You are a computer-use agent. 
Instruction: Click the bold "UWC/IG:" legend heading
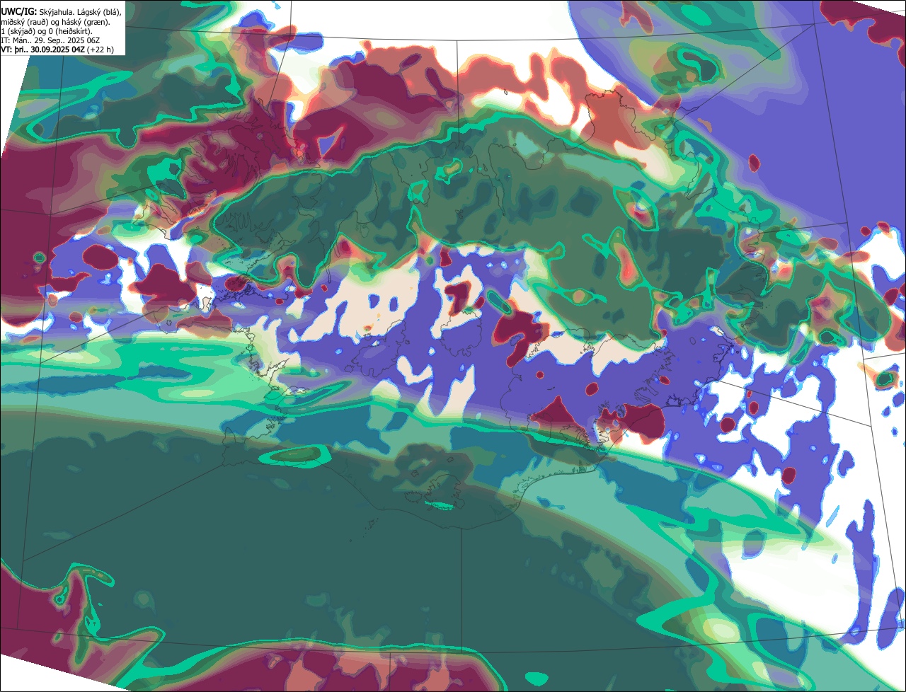(x=19, y=12)
